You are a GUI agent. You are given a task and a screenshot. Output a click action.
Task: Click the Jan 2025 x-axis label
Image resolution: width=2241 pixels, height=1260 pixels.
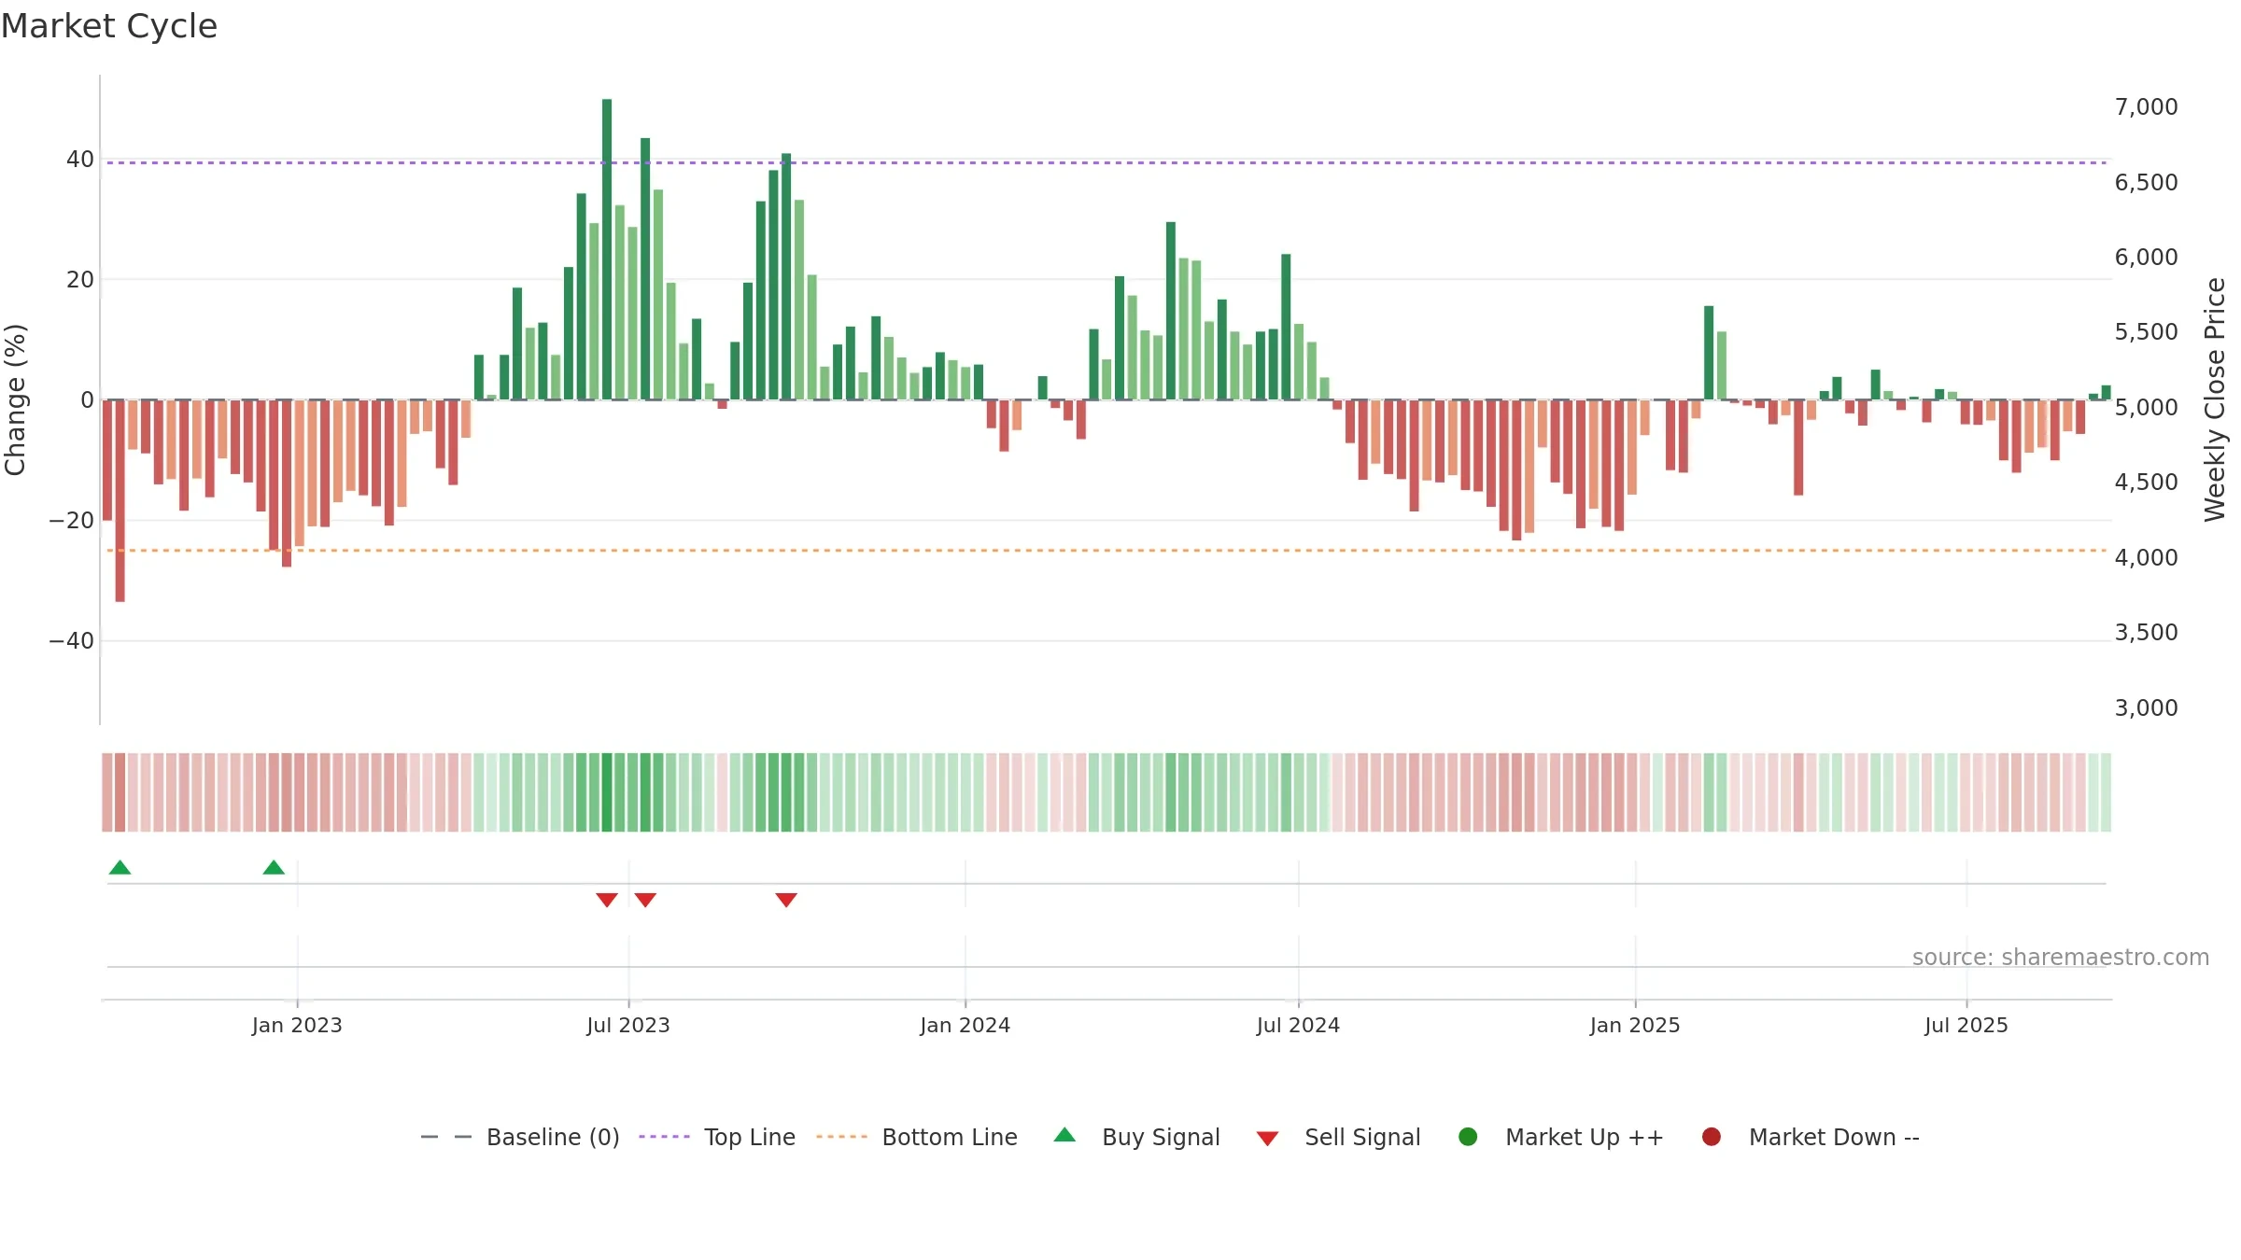[x=1635, y=1025]
